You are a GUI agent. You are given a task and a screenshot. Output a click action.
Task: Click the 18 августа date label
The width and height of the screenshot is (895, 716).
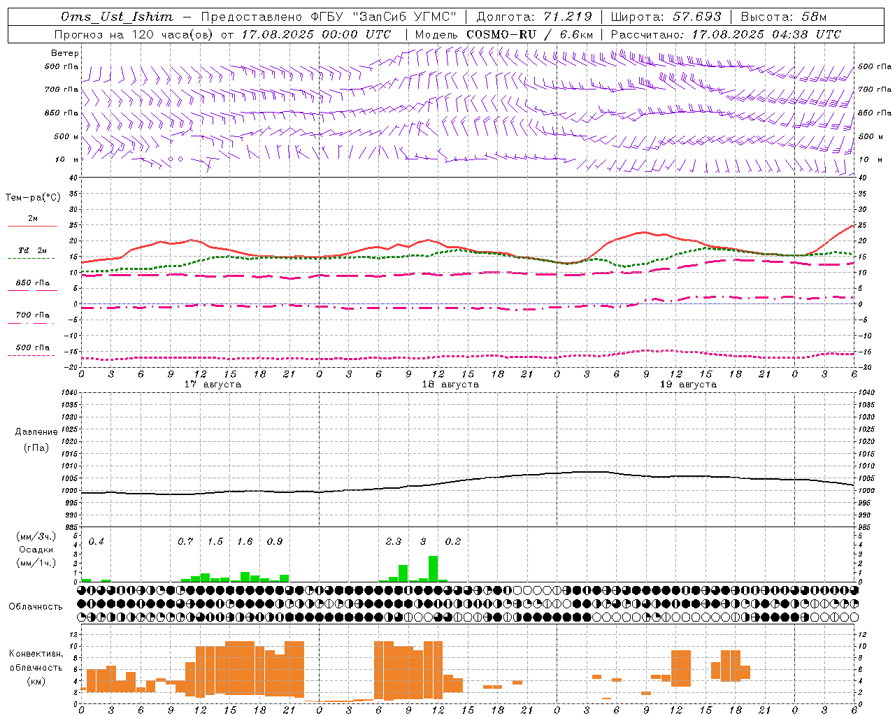point(450,385)
